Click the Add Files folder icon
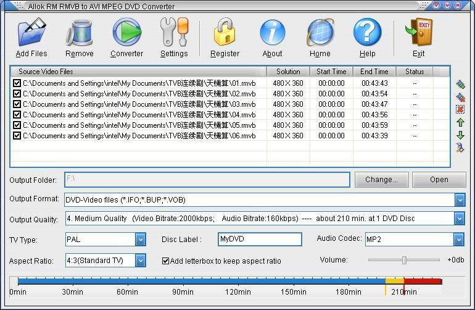The height and width of the screenshot is (310, 475). tap(31, 32)
